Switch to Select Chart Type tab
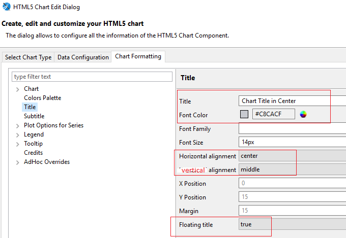Viewport: 346px width, 238px height. coord(28,57)
